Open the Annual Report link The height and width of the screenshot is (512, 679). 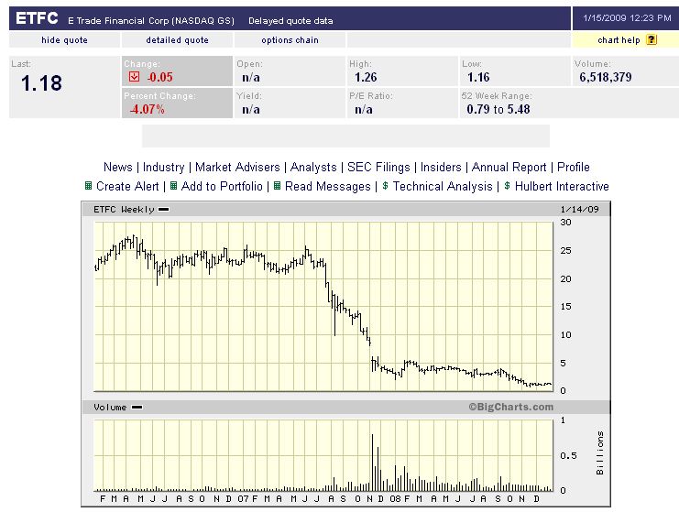pos(509,168)
